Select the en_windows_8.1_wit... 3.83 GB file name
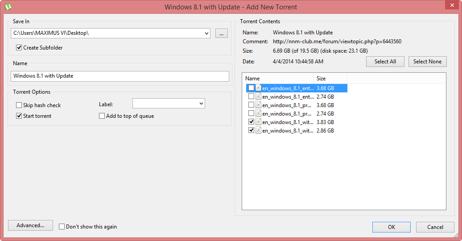Screen dimensions: 462x241 click(288, 122)
